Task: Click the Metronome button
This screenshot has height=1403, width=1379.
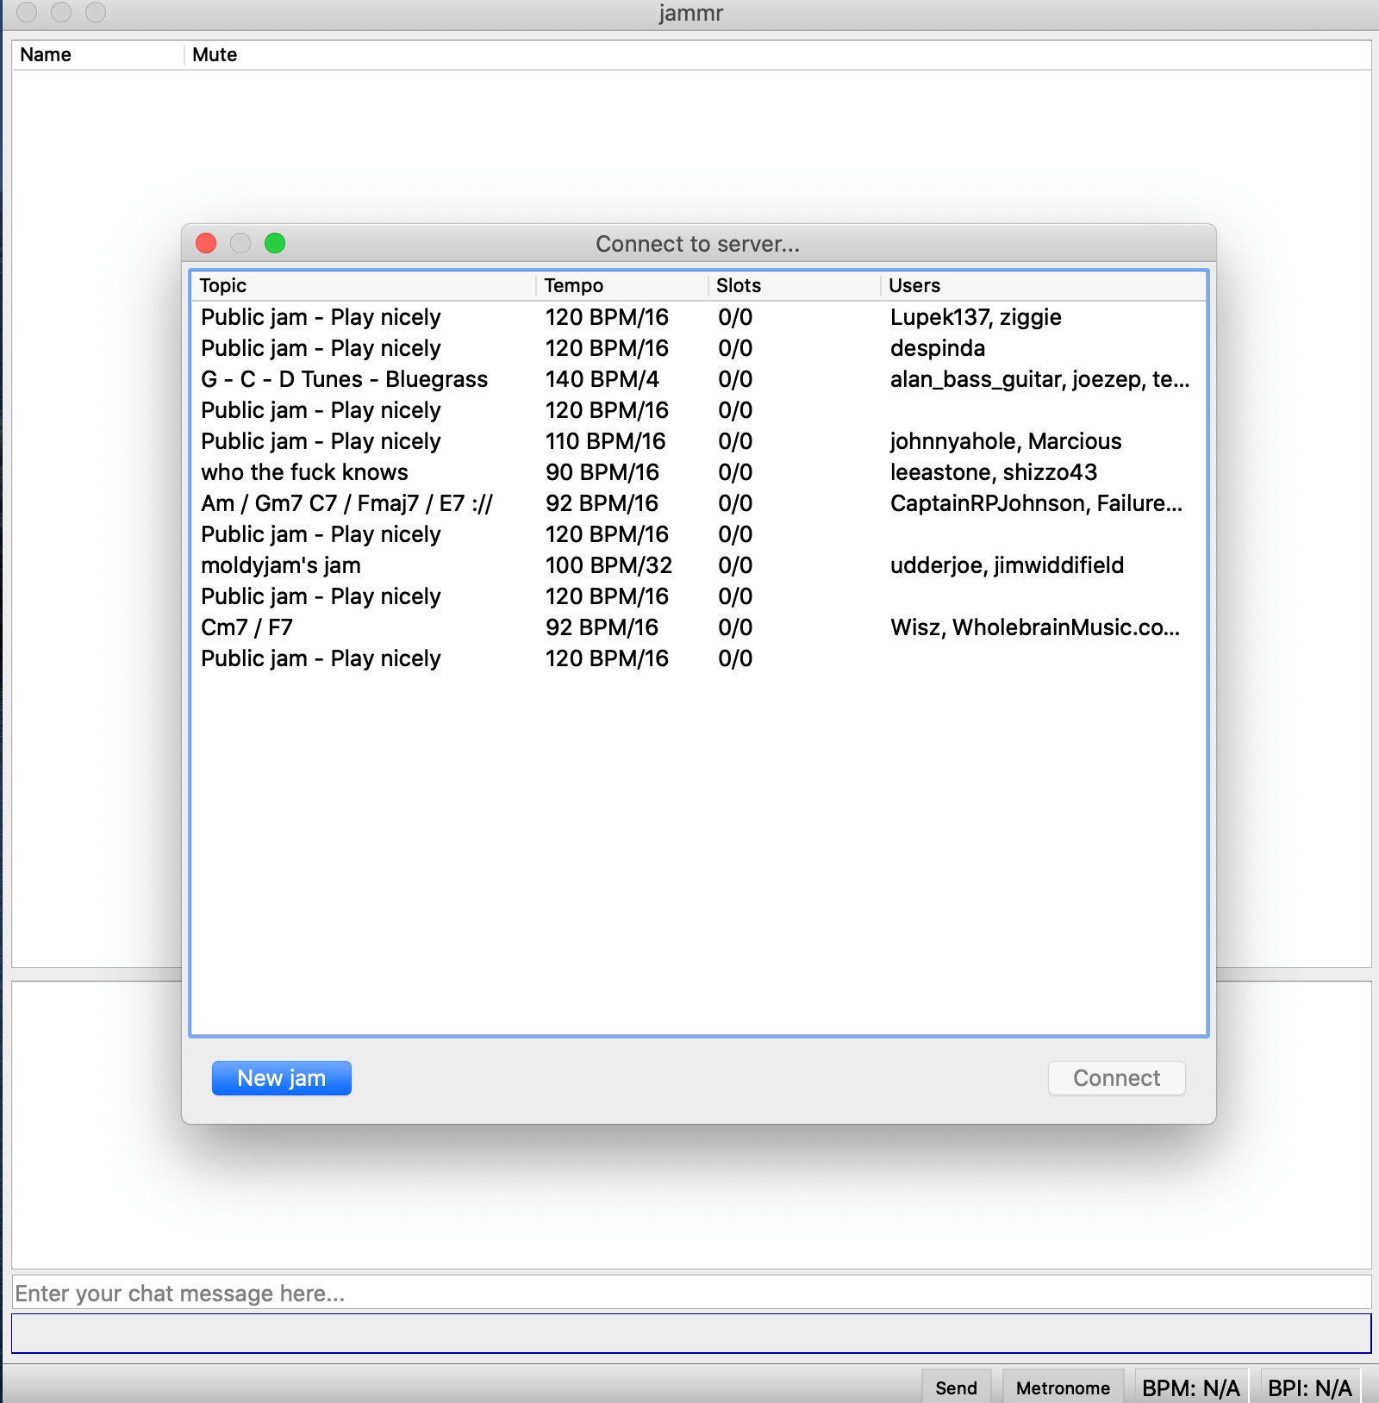Action: coord(1062,1387)
